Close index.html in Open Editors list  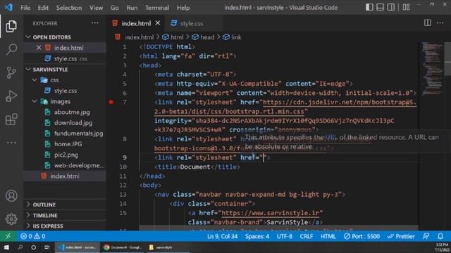click(x=39, y=48)
